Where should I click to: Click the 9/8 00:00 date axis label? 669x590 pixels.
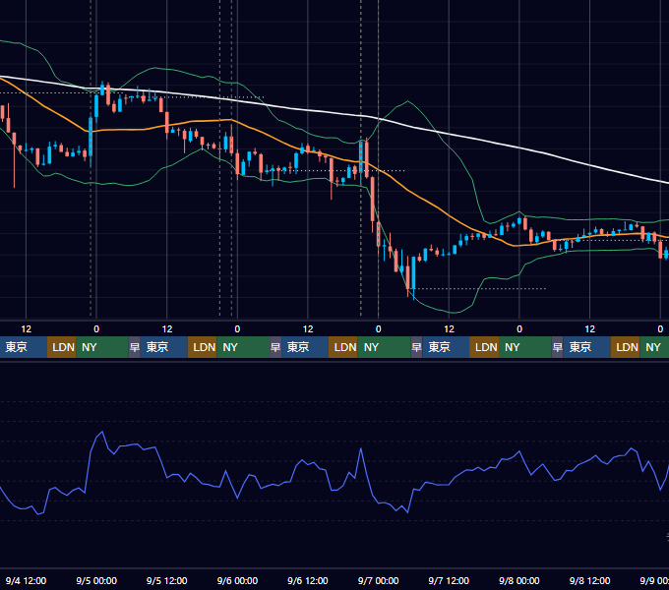[519, 580]
